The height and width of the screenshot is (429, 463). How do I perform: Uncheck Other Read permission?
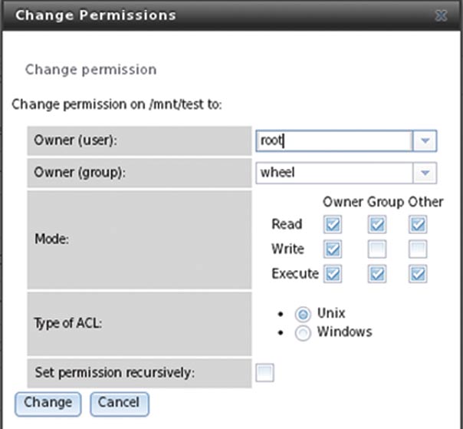pyautogui.click(x=418, y=225)
